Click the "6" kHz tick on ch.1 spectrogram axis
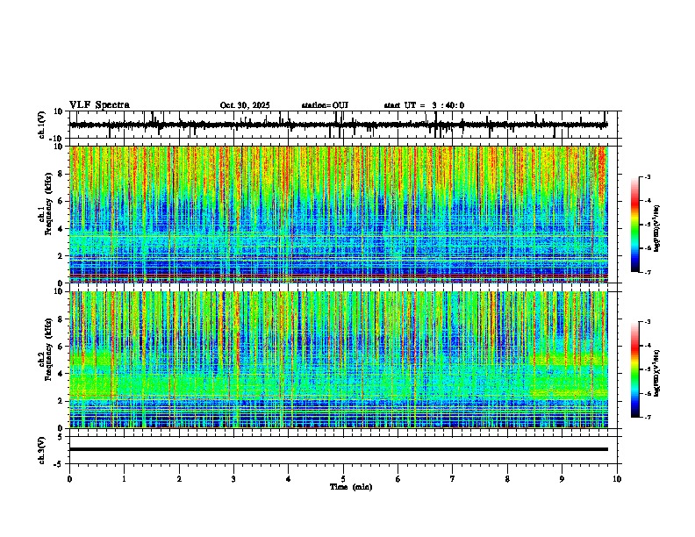 click(x=61, y=201)
